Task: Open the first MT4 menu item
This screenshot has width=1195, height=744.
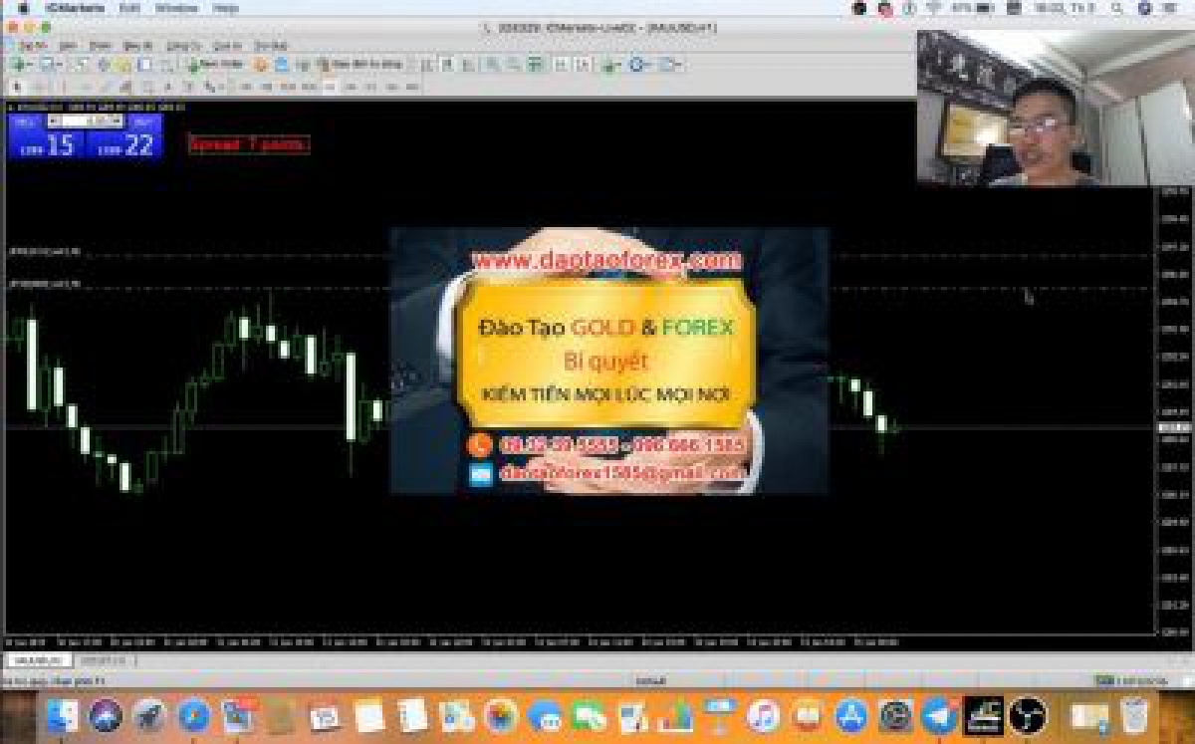Action: [x=32, y=46]
